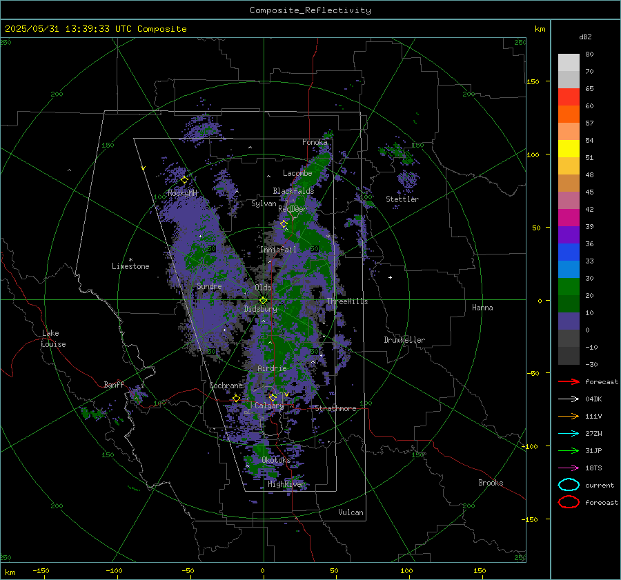Click the yellow diamond marker below Cochrane

point(236,399)
